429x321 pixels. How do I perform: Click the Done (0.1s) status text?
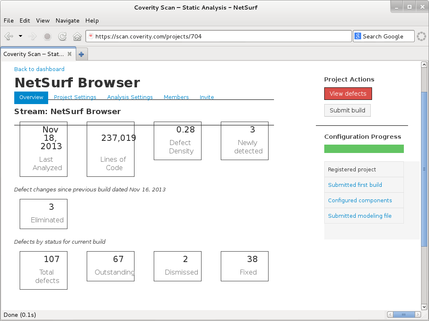click(x=20, y=315)
